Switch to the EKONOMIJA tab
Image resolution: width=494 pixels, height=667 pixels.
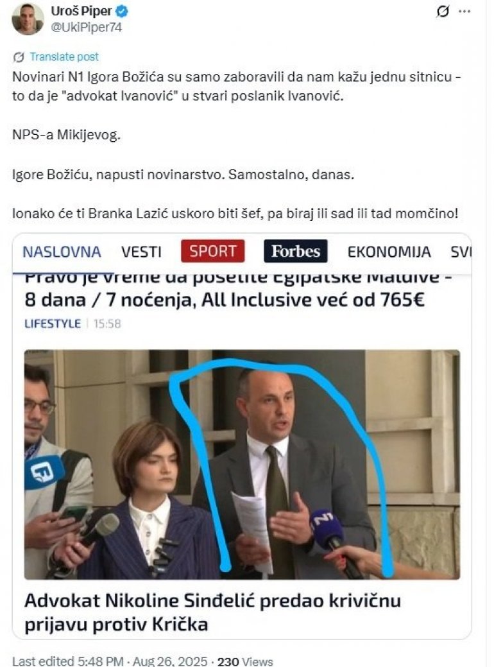[x=389, y=252]
